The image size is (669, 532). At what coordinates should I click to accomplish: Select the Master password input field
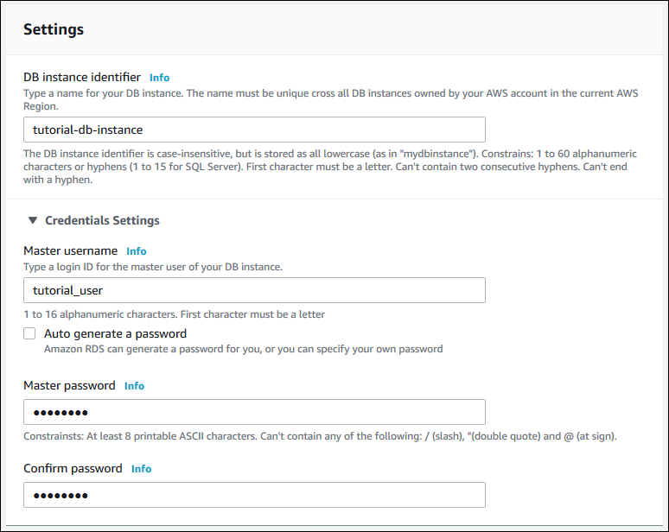click(254, 412)
